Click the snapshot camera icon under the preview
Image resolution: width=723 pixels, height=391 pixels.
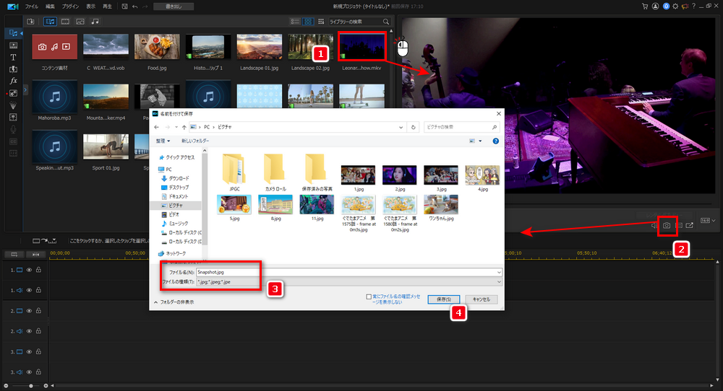coord(665,226)
